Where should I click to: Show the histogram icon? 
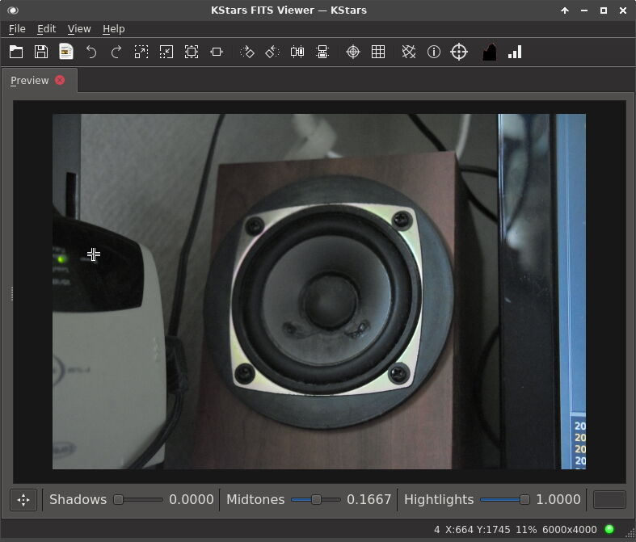pos(489,52)
